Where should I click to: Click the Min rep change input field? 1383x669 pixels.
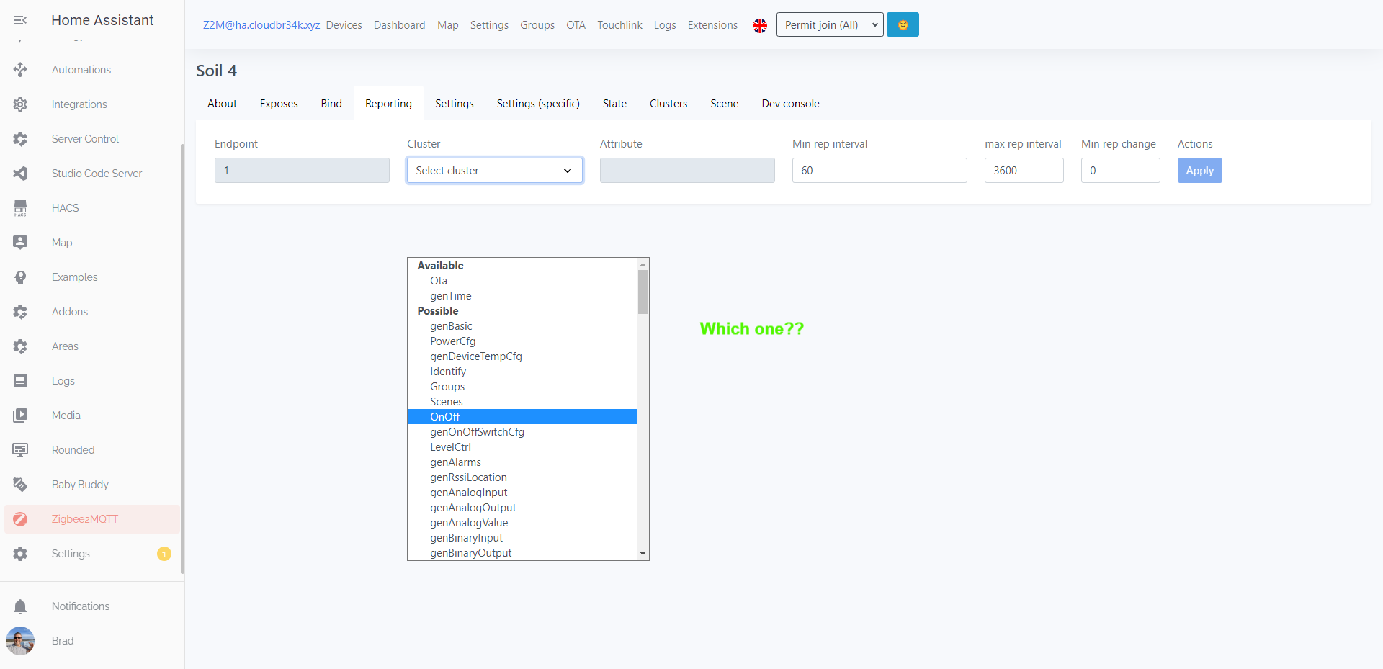[x=1119, y=170]
